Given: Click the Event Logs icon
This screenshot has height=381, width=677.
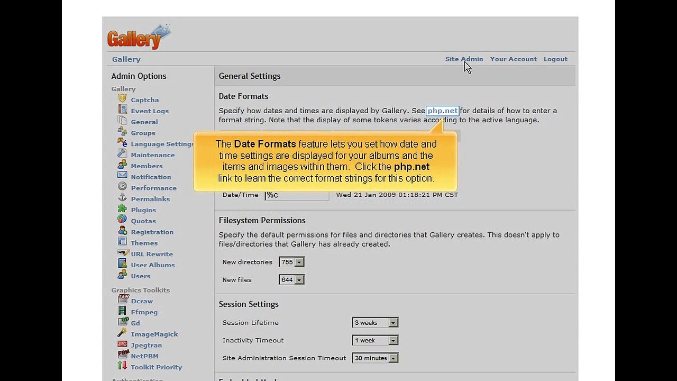Looking at the screenshot, I should (122, 110).
